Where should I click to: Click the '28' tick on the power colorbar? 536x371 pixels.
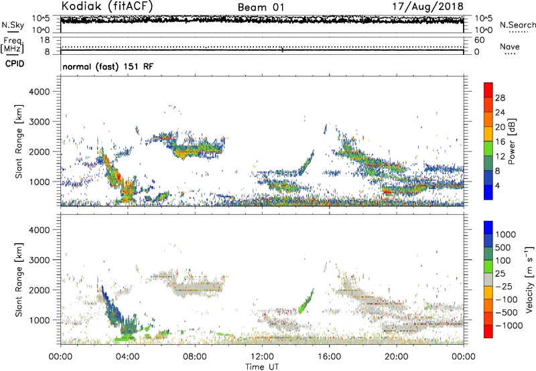point(500,98)
